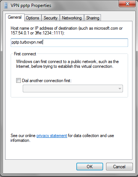Show the Sharing tab
The image size is (138, 177).
[x=92, y=18]
